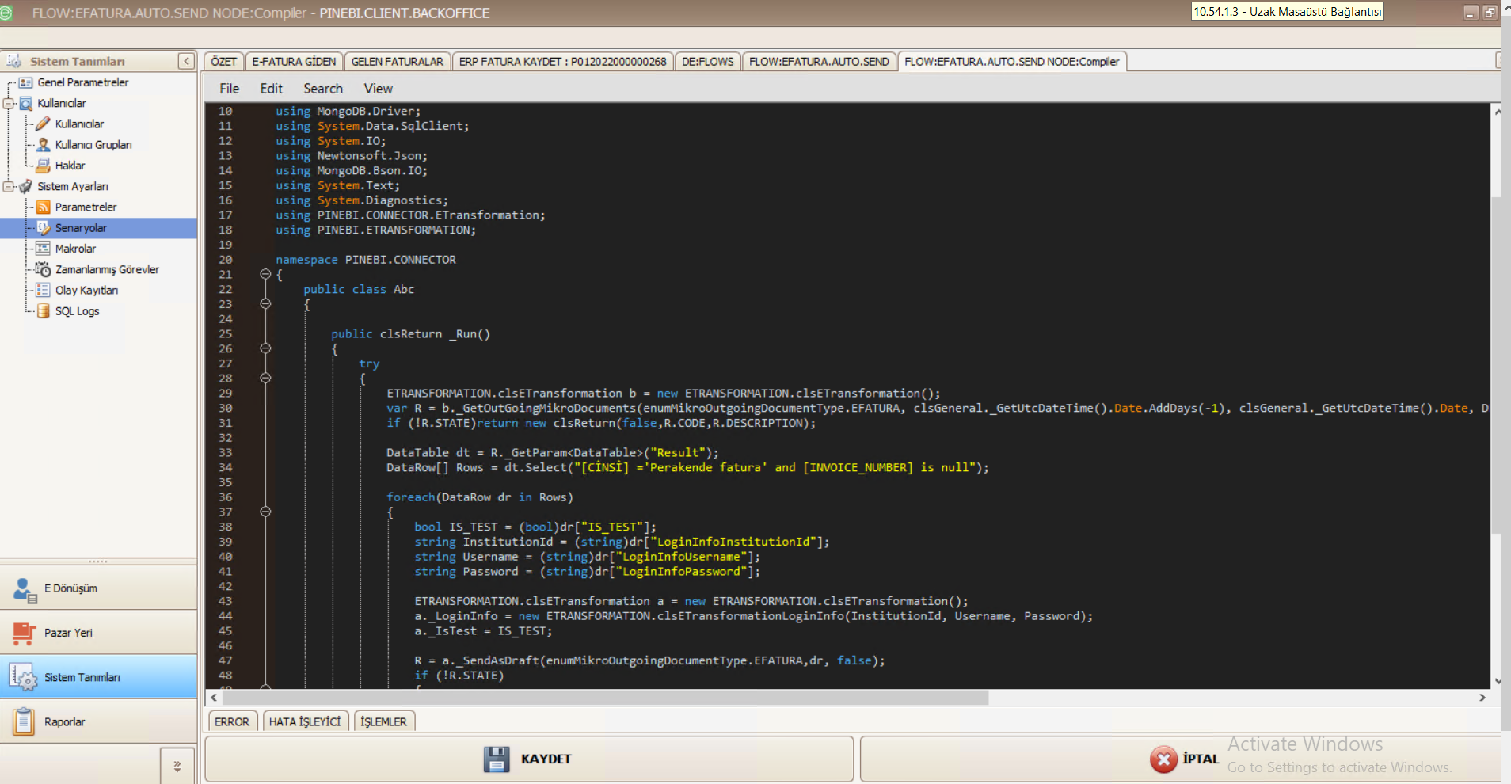Open the Search menu
Screen dimensions: 1511x784
pyautogui.click(x=323, y=89)
